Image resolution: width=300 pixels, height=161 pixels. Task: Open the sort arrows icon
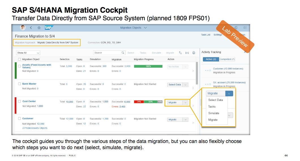[180, 53]
